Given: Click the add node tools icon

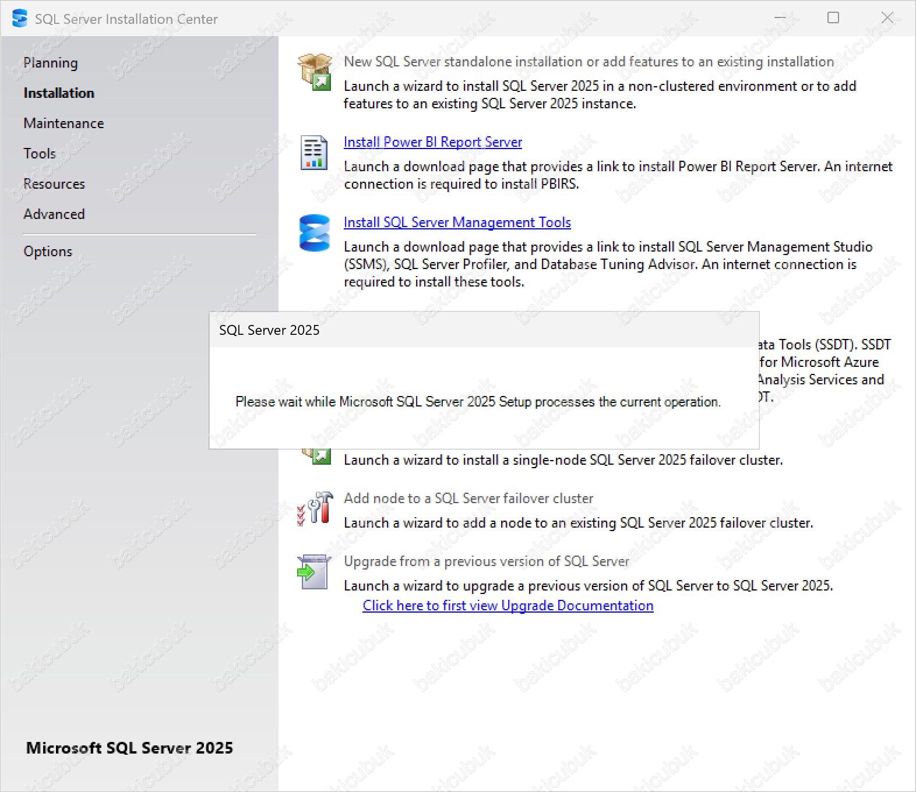Looking at the screenshot, I should (x=315, y=508).
